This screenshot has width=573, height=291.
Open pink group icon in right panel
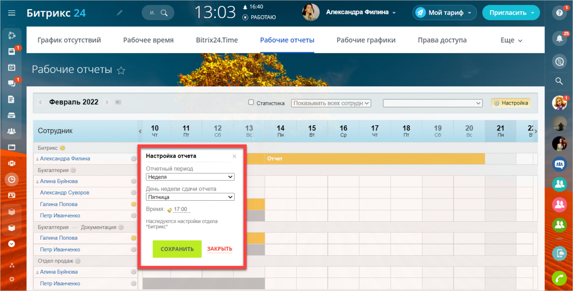pyautogui.click(x=559, y=205)
